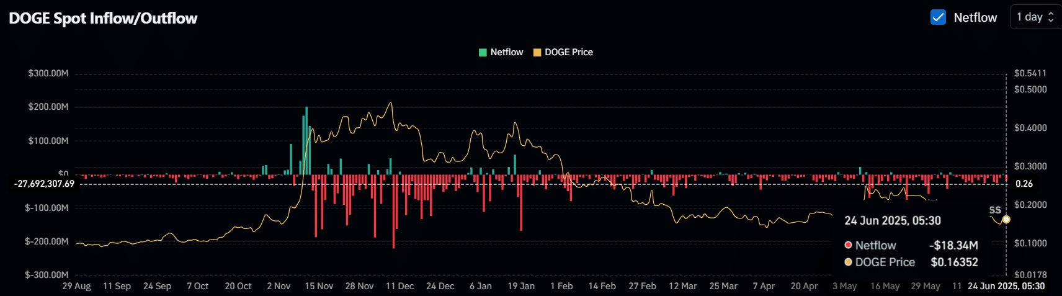The width and height of the screenshot is (1062, 296).
Task: Click the Netflow label next to the checkbox
Action: coord(975,17)
